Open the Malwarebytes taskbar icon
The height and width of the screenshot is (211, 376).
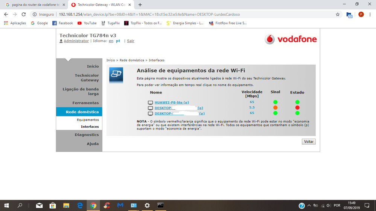click(120, 205)
